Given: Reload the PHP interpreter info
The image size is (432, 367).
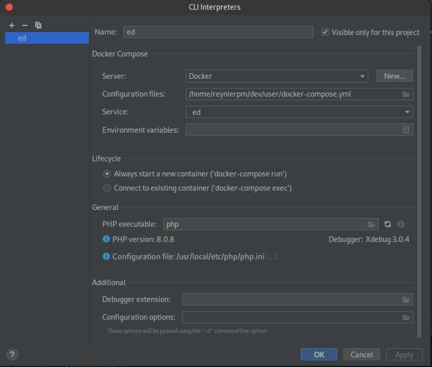Looking at the screenshot, I should tap(388, 223).
